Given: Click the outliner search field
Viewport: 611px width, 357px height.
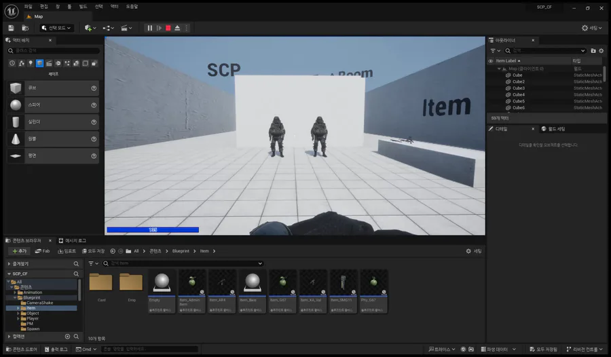Looking at the screenshot, I should point(545,51).
